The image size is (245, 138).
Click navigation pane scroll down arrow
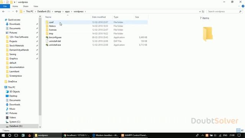coord(40,127)
